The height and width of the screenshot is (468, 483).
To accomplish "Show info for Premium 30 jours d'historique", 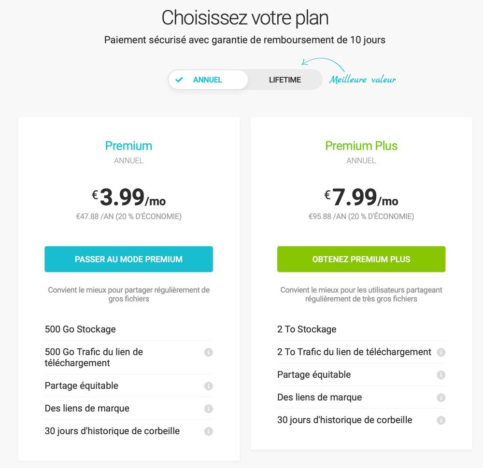I will 209,431.
